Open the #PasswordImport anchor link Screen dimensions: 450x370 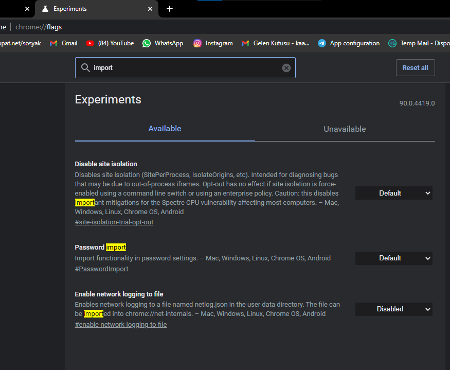101,269
